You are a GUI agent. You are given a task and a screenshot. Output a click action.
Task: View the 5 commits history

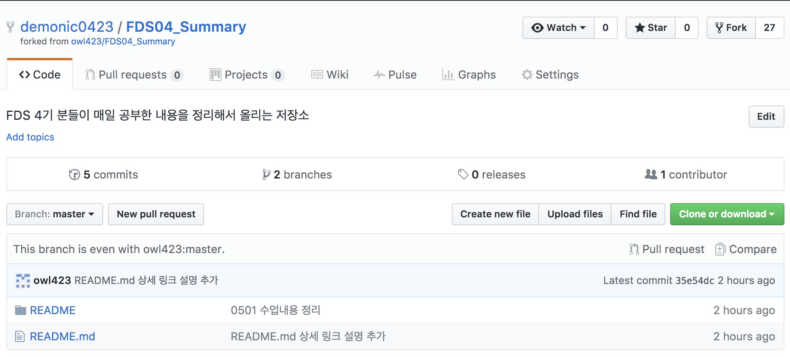tap(103, 175)
